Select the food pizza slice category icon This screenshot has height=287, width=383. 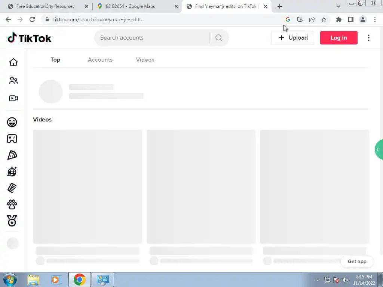point(12,155)
